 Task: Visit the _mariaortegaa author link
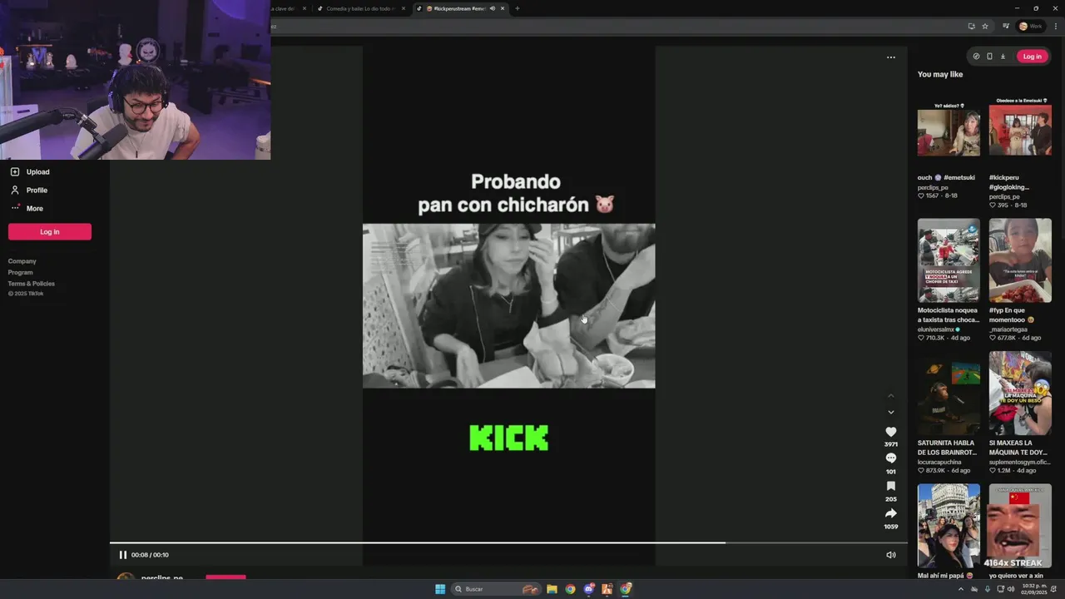pos(1008,329)
